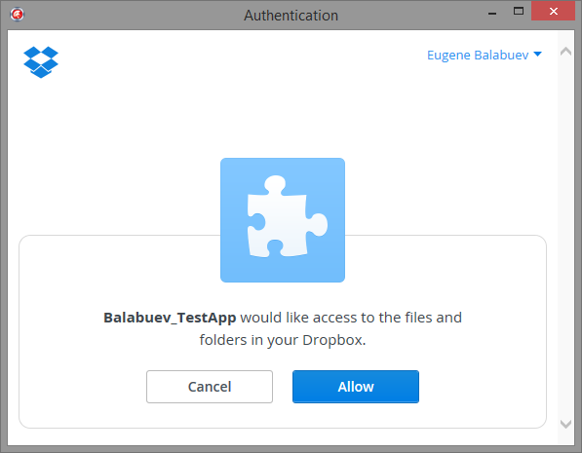Allow Balabuev_TestApp to access Dropbox
This screenshot has height=453, width=582.
click(x=356, y=387)
